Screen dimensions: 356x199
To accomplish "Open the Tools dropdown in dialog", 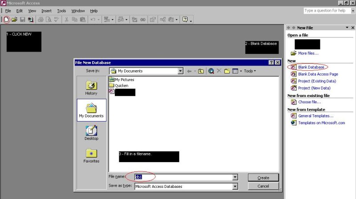I will point(250,71).
